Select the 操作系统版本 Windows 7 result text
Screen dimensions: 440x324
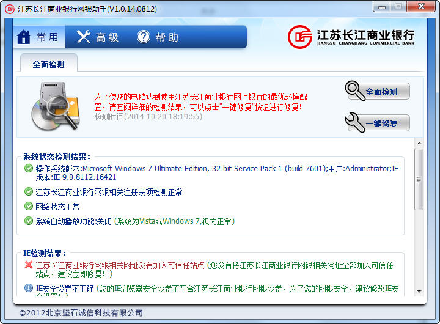click(217, 172)
